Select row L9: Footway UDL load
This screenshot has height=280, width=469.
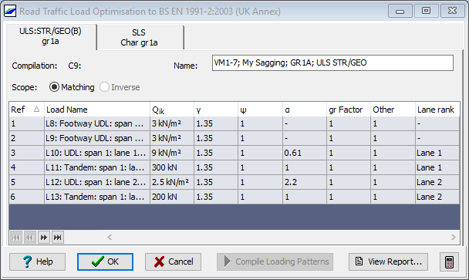235,138
